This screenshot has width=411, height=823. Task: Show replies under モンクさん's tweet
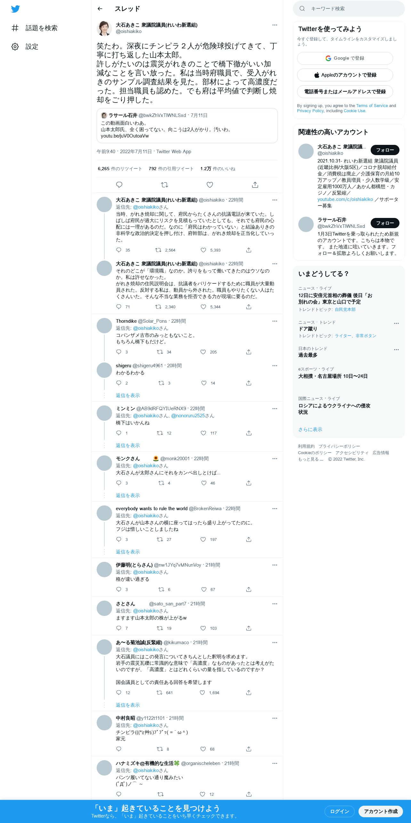point(128,495)
